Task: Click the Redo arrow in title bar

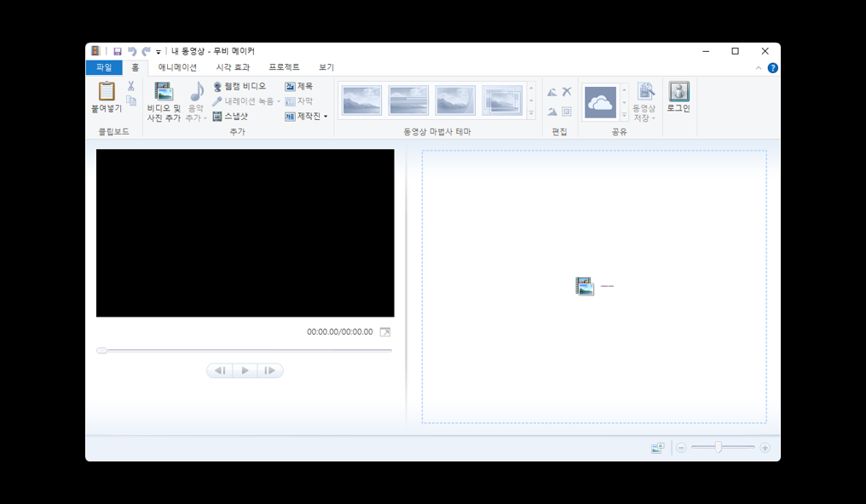Action: (x=146, y=51)
